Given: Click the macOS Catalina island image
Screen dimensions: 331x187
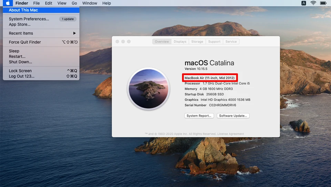Looking at the screenshot, I should click(x=148, y=88).
